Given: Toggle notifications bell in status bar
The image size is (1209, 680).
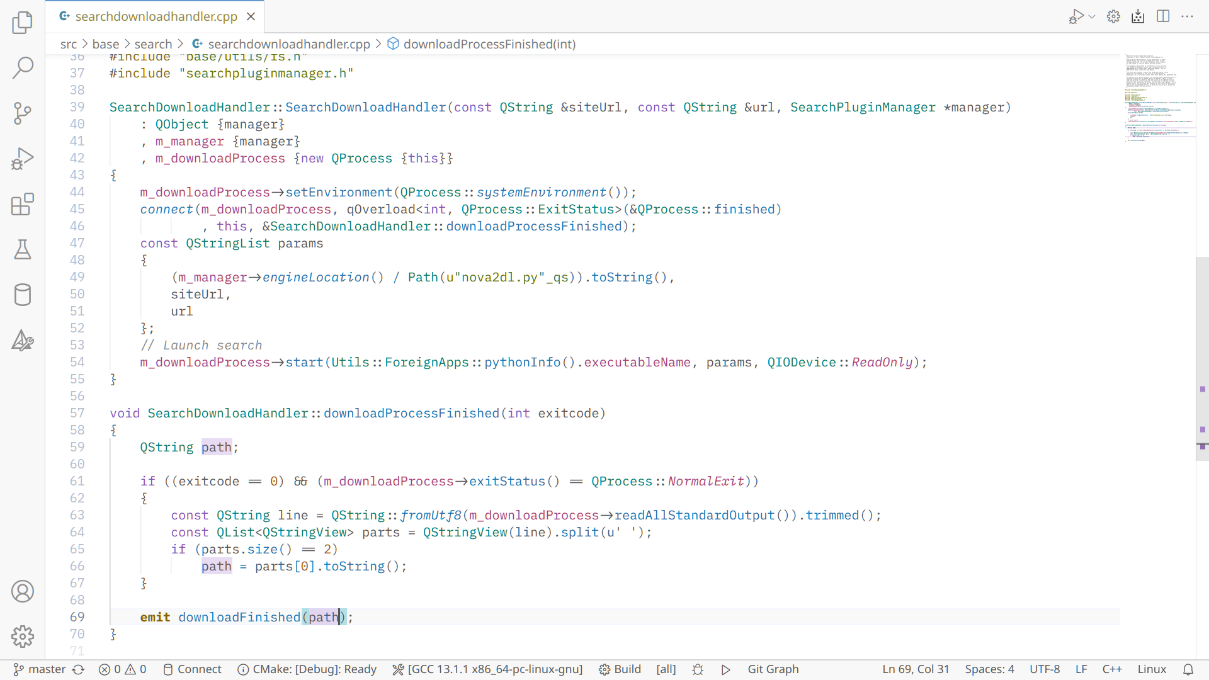Looking at the screenshot, I should click(x=1188, y=669).
